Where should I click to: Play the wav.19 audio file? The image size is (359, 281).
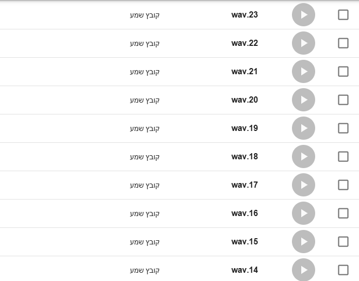point(303,128)
